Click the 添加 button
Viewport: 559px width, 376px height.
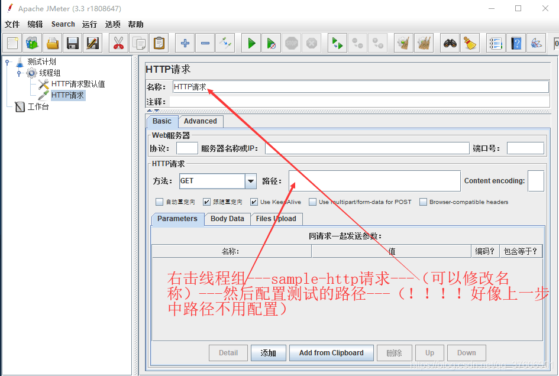[x=269, y=353]
